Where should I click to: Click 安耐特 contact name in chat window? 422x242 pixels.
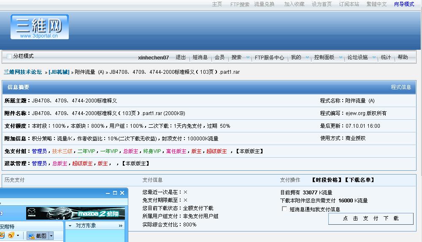[x=7, y=227]
